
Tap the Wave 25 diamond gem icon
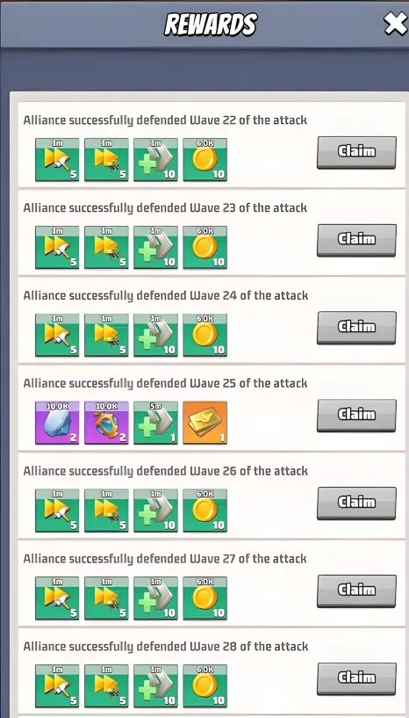[x=57, y=423]
